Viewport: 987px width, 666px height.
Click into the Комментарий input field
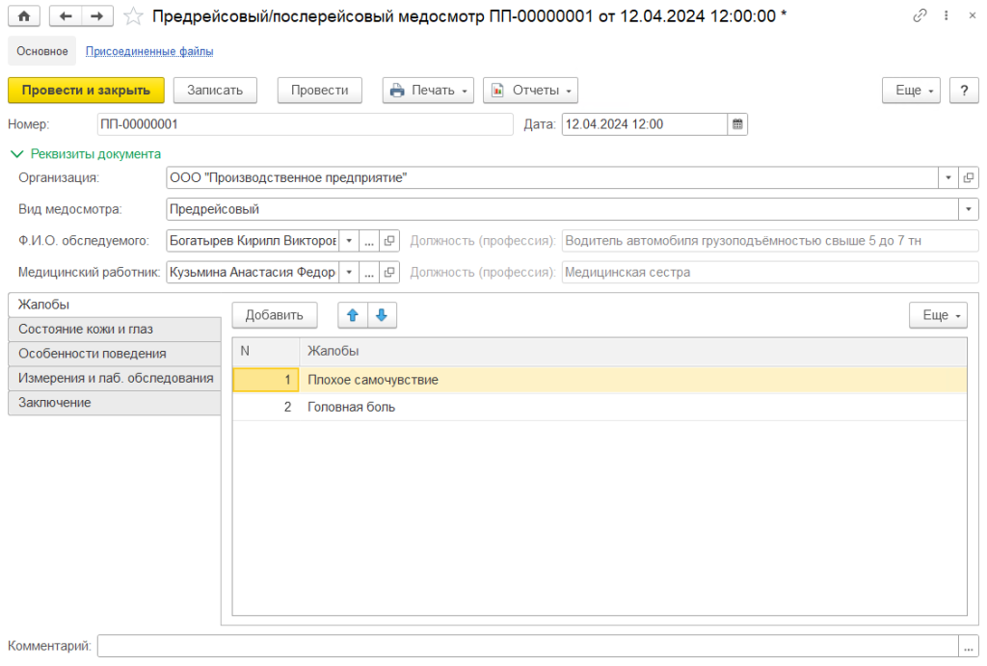pos(527,646)
